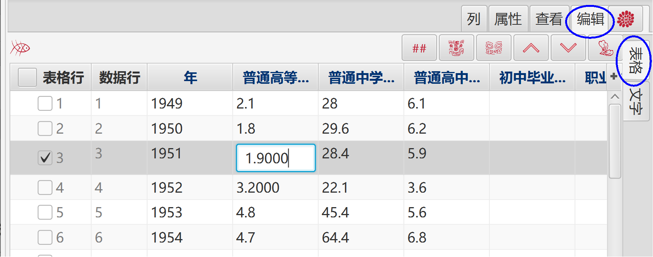Select the 表格 side tab
Viewport: 653px width, 257px height.
(636, 60)
